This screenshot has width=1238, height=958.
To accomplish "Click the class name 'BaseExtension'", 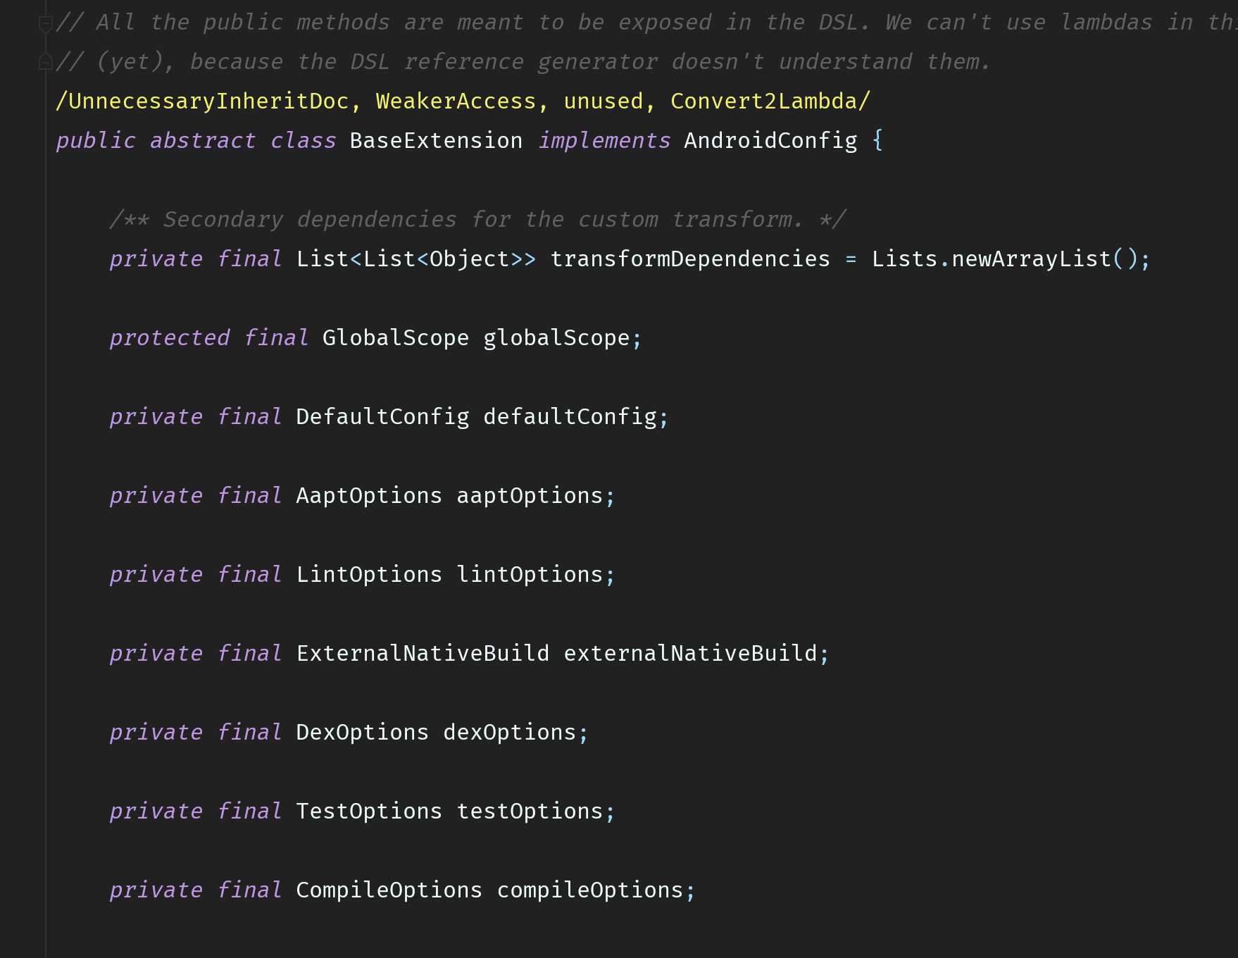I will pos(436,141).
